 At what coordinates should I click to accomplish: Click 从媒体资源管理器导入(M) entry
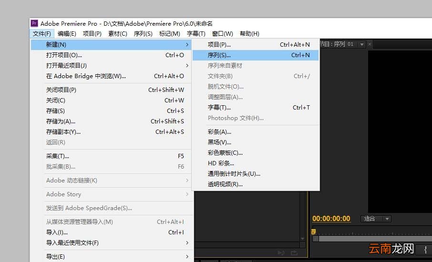[x=110, y=222]
